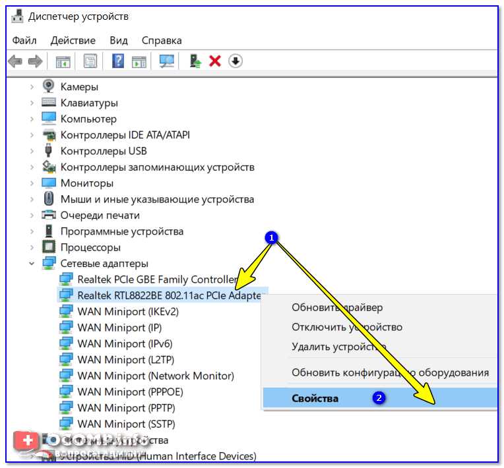Choose Свойства in the context menu

(x=380, y=398)
